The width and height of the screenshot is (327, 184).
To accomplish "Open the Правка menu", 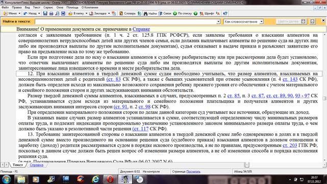I will (17, 7).
